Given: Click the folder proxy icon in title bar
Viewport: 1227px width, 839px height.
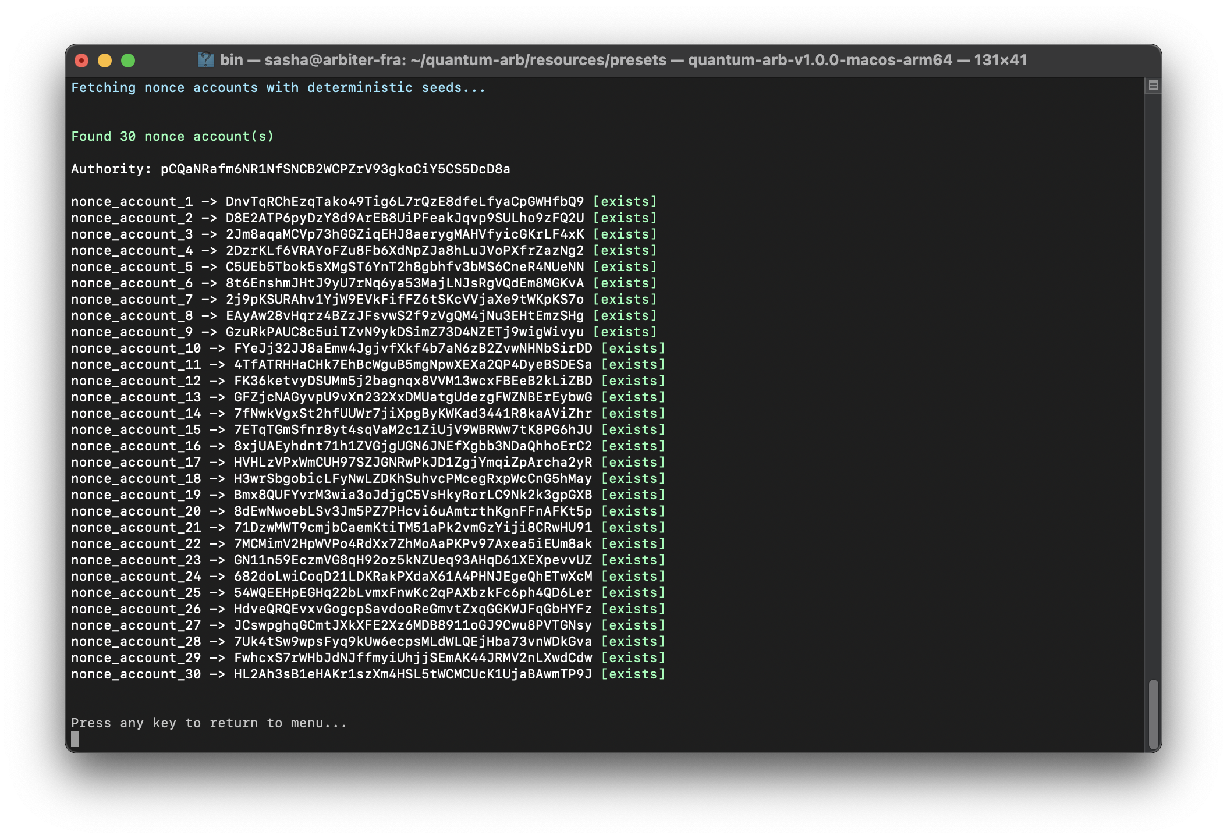Looking at the screenshot, I should (x=205, y=60).
